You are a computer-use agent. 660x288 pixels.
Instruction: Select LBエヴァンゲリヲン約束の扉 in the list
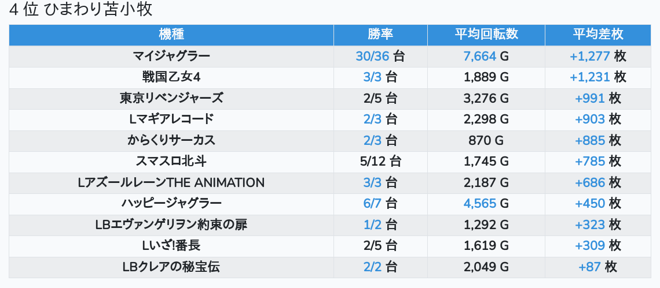tap(171, 225)
